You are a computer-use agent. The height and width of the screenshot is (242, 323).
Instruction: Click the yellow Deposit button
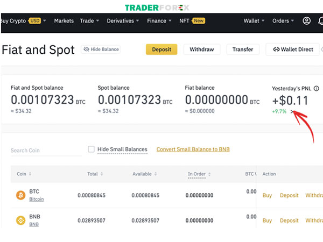click(161, 49)
